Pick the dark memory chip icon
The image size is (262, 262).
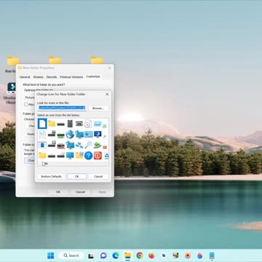pos(70,124)
